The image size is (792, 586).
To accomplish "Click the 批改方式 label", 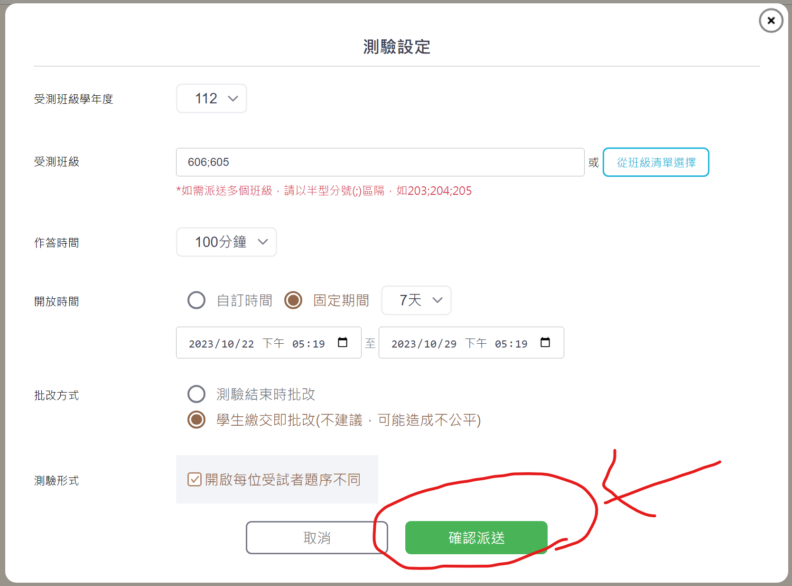I will pos(56,395).
